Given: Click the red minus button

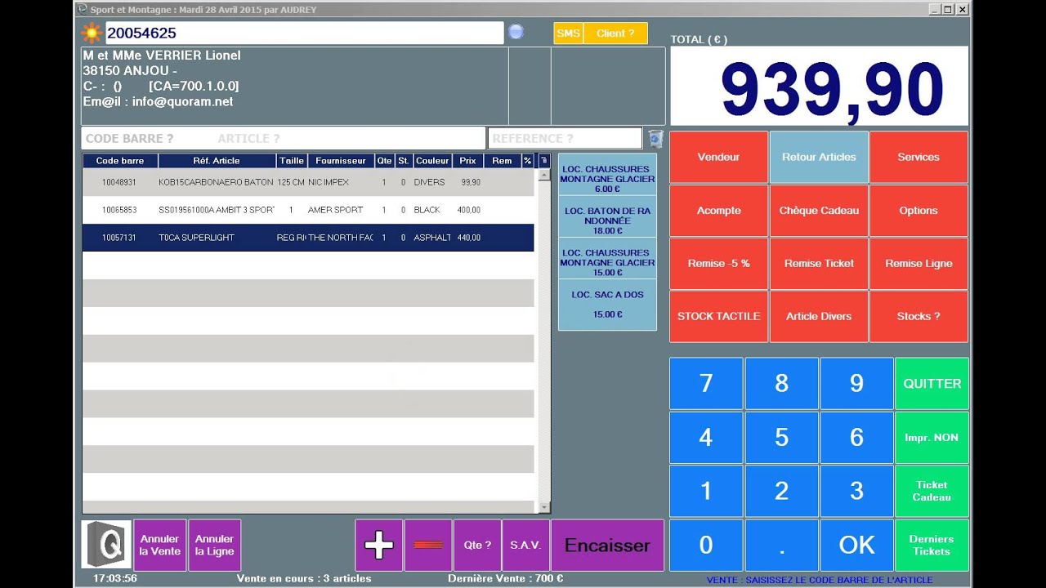Looking at the screenshot, I should point(428,545).
